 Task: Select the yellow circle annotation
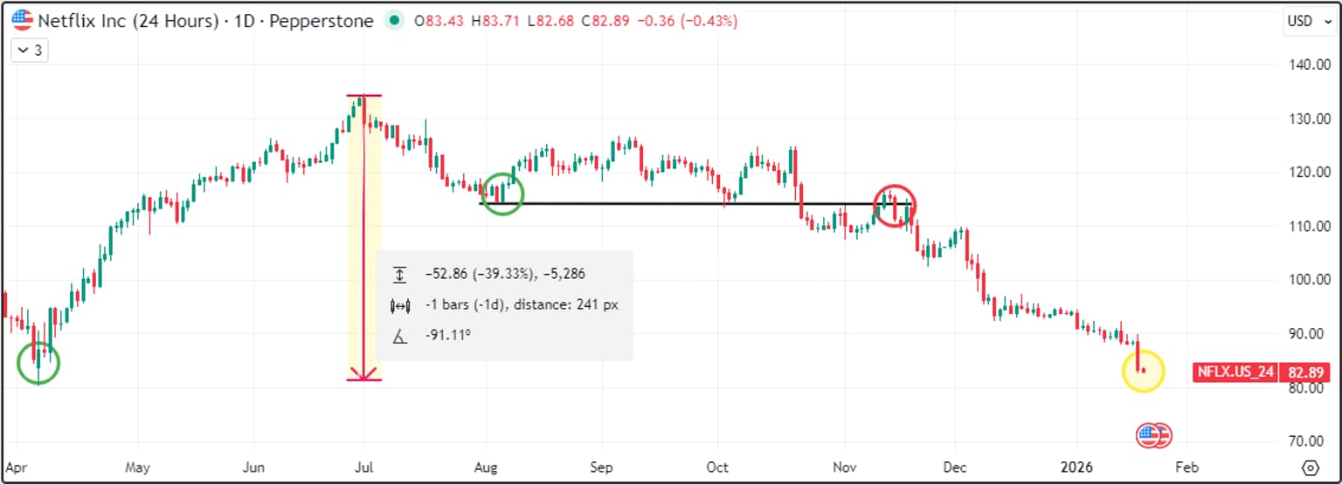coord(1143,371)
